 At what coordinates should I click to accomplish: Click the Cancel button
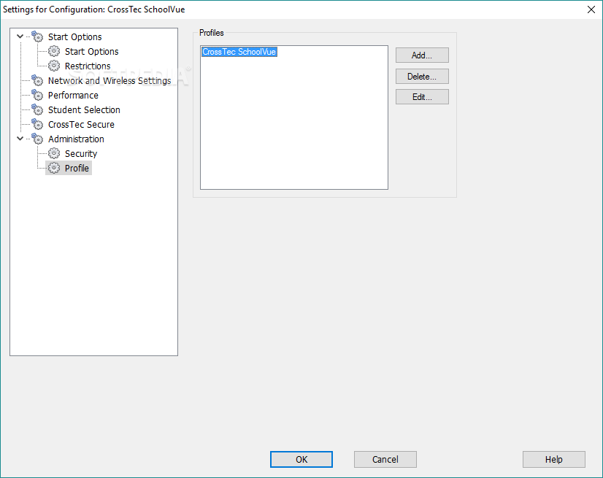click(x=385, y=460)
